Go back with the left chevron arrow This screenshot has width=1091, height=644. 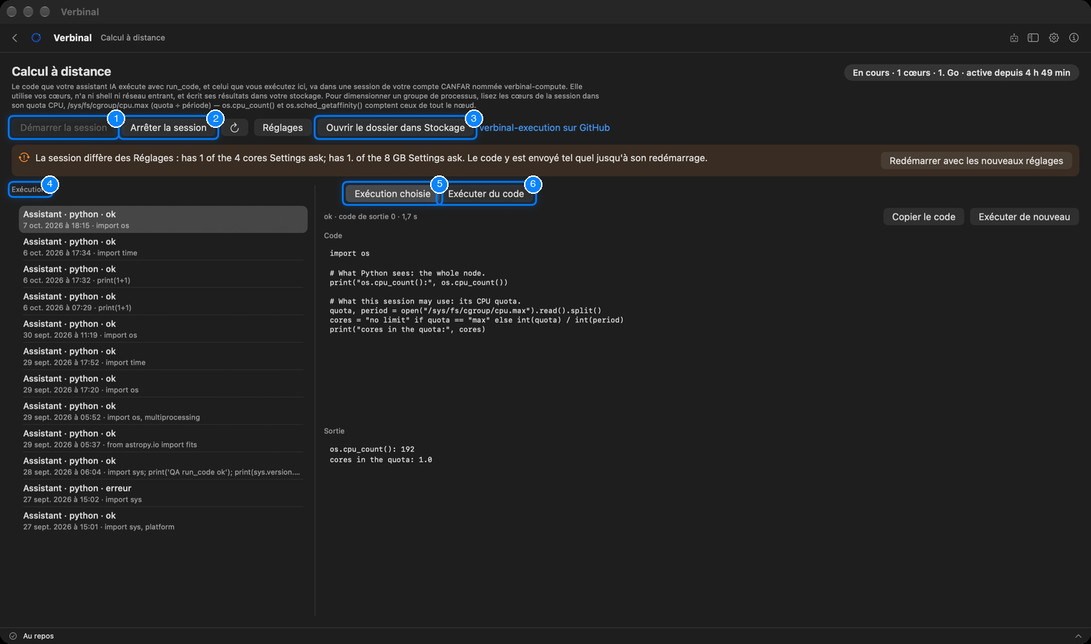click(x=15, y=38)
